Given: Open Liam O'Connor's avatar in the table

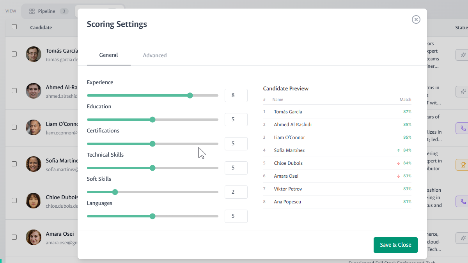Looking at the screenshot, I should click(x=34, y=127).
